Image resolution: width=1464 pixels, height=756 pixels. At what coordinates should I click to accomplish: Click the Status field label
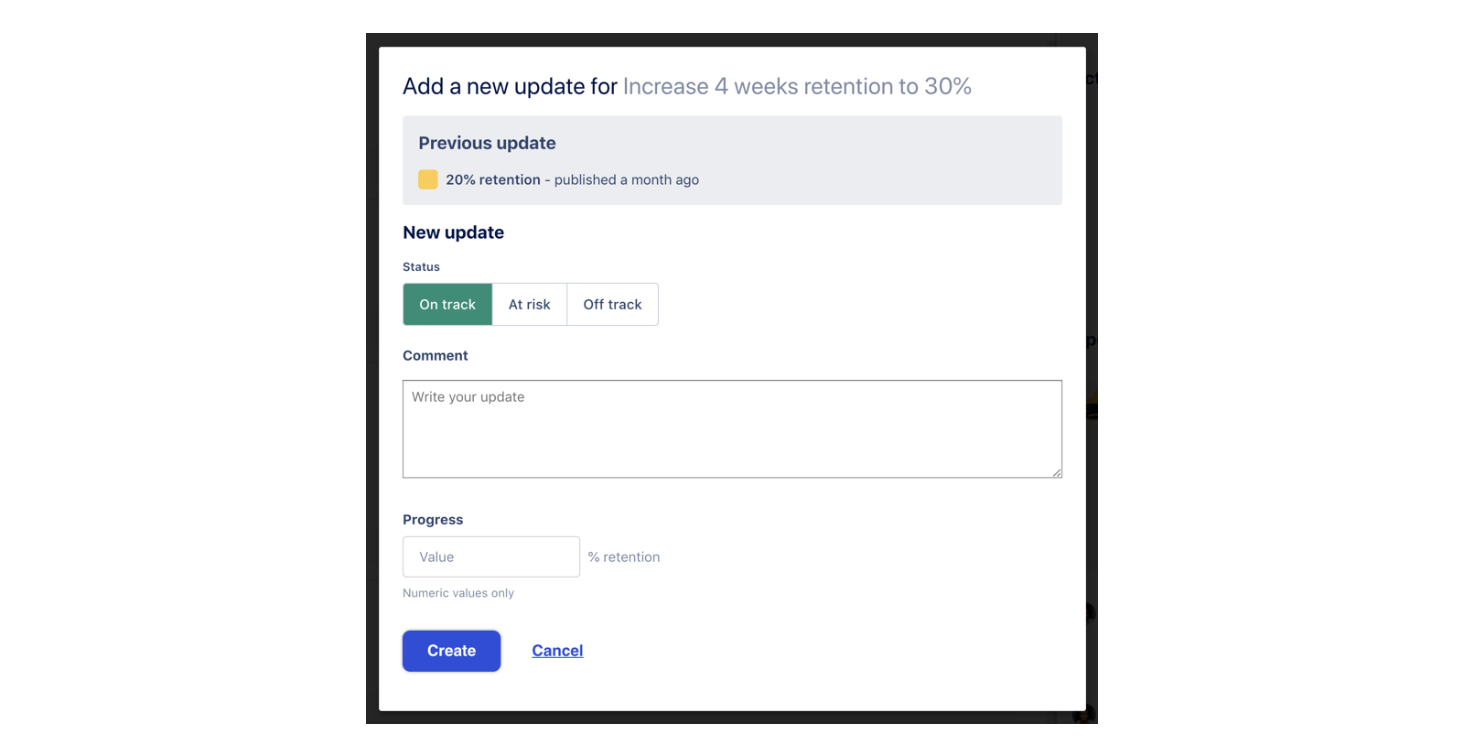(421, 266)
